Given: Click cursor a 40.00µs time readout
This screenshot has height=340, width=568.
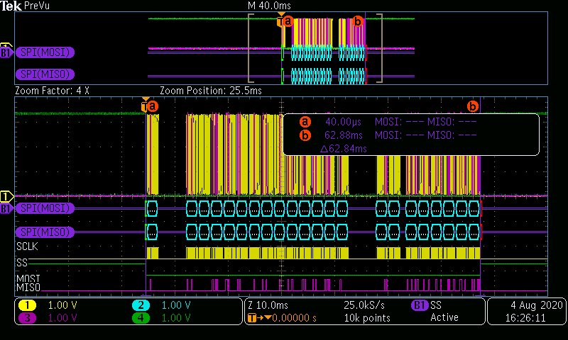Looking at the screenshot, I should (x=344, y=122).
